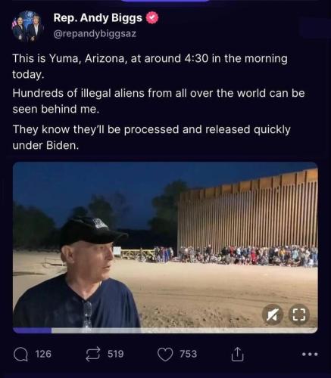Repost using the retweet arrows icon
331x378 pixels.
point(93,354)
